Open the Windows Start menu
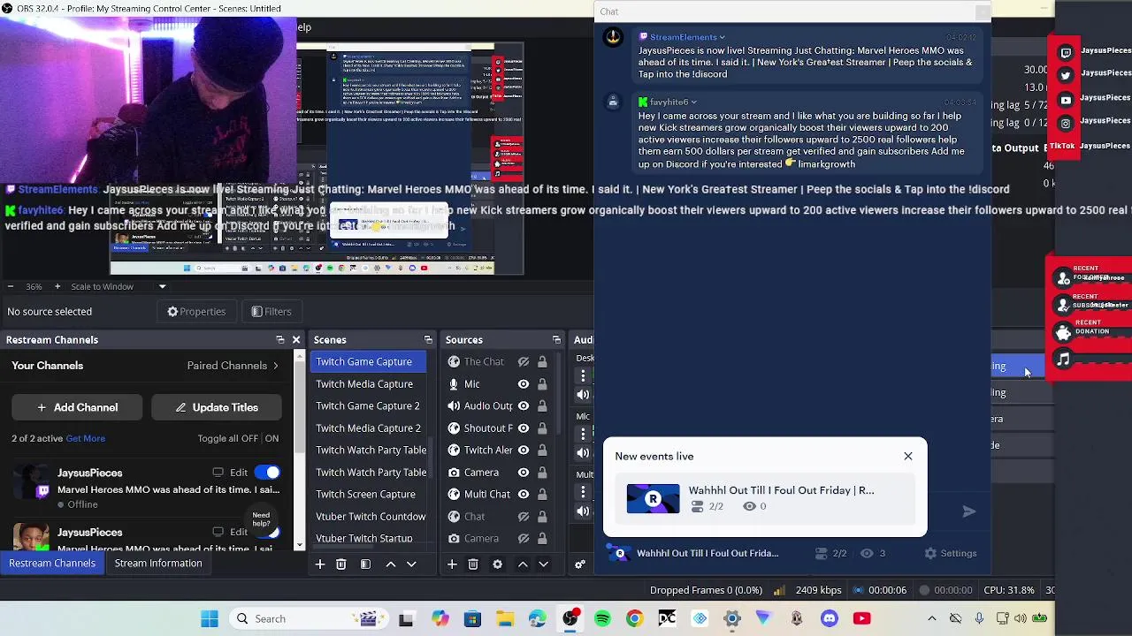Image resolution: width=1132 pixels, height=636 pixels. coord(210,619)
